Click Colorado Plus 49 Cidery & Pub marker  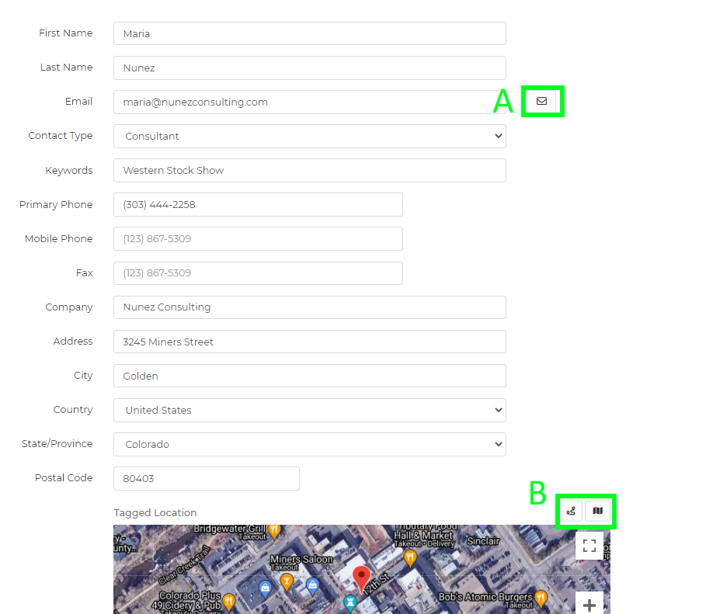(x=228, y=602)
